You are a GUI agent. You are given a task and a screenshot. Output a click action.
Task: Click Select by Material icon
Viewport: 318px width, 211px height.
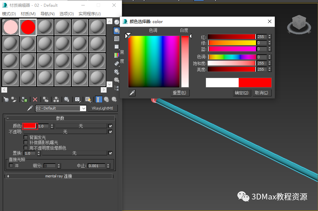point(117,80)
